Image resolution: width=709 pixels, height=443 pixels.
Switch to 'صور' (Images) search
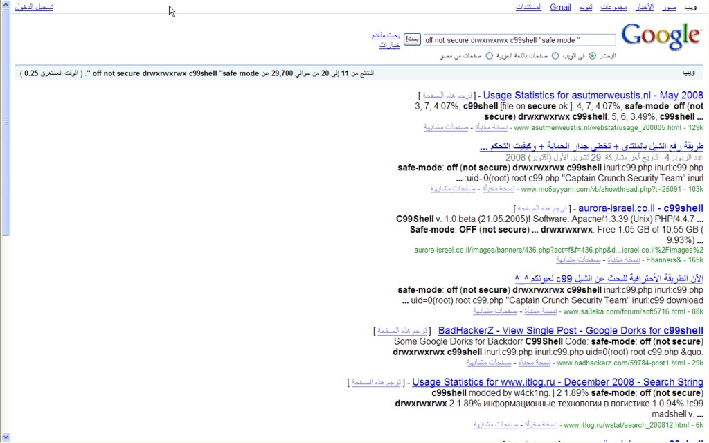(x=670, y=7)
